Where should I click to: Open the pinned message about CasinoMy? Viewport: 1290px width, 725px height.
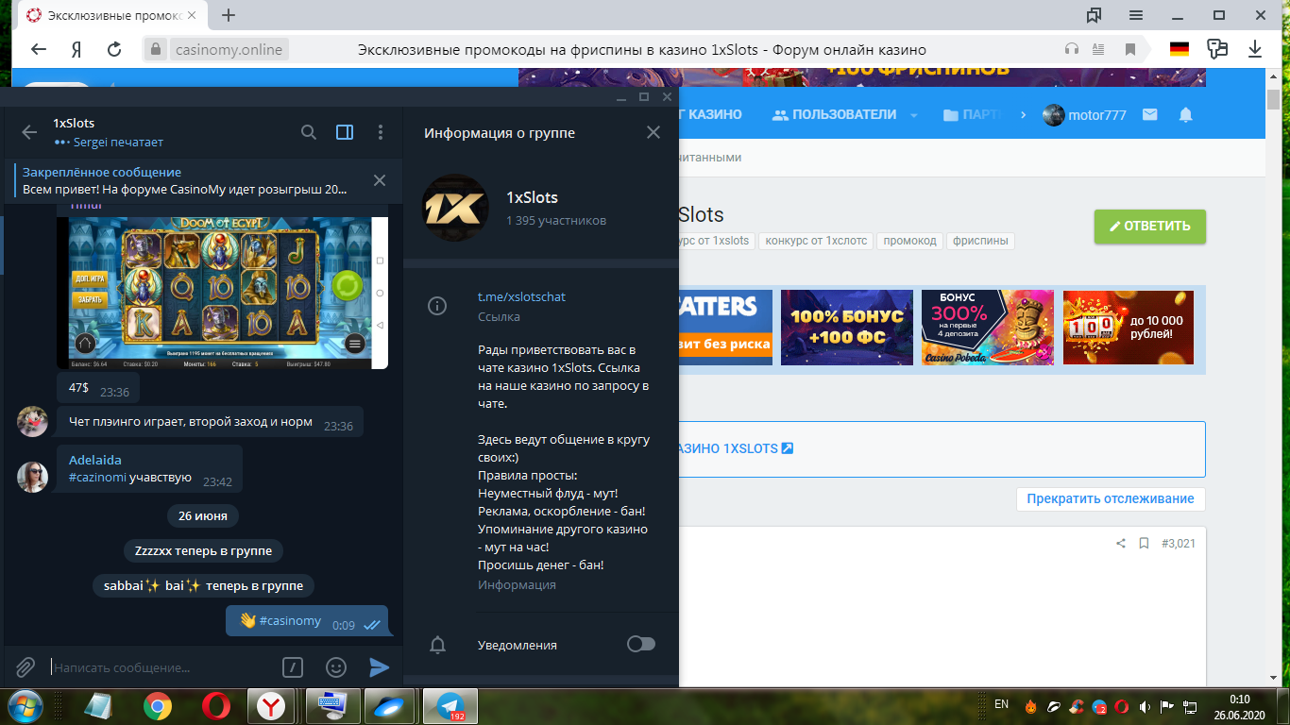(x=185, y=180)
